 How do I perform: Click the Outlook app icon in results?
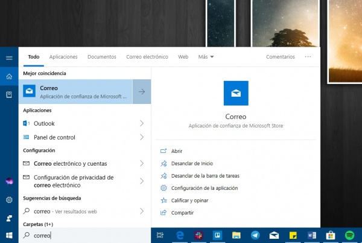pos(27,123)
